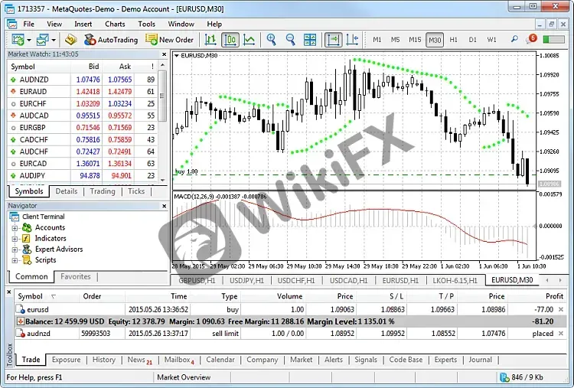Open the Tools menu
The height and width of the screenshot is (388, 574).
(x=146, y=24)
